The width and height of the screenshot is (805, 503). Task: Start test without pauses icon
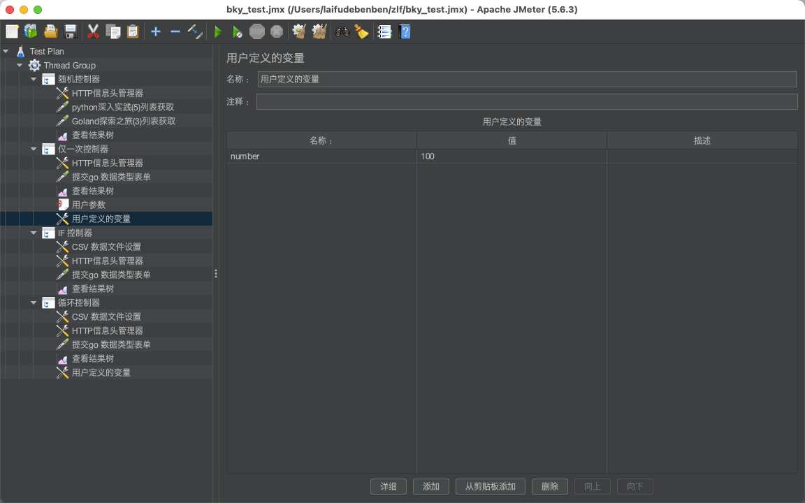(237, 32)
